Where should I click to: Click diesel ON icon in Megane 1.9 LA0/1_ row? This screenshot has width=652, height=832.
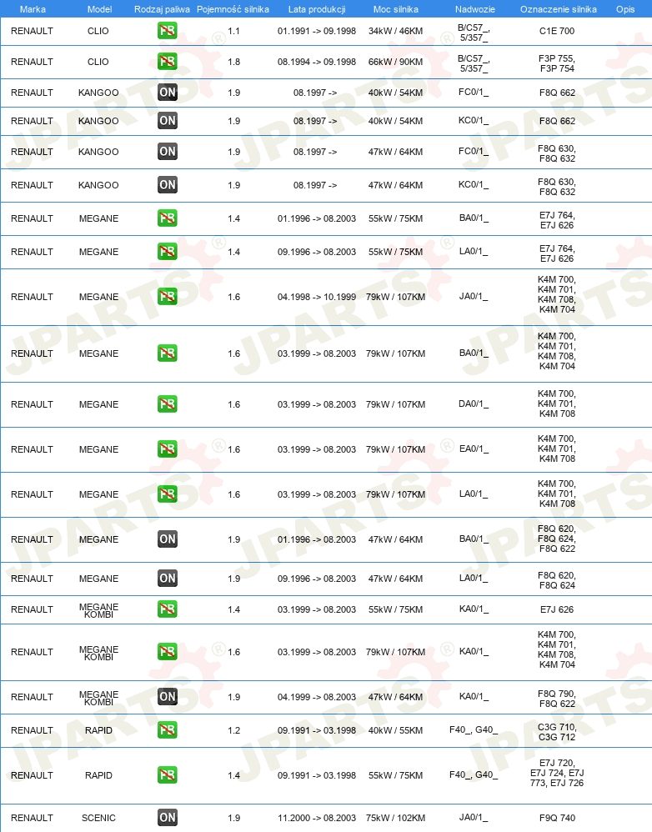tap(167, 579)
